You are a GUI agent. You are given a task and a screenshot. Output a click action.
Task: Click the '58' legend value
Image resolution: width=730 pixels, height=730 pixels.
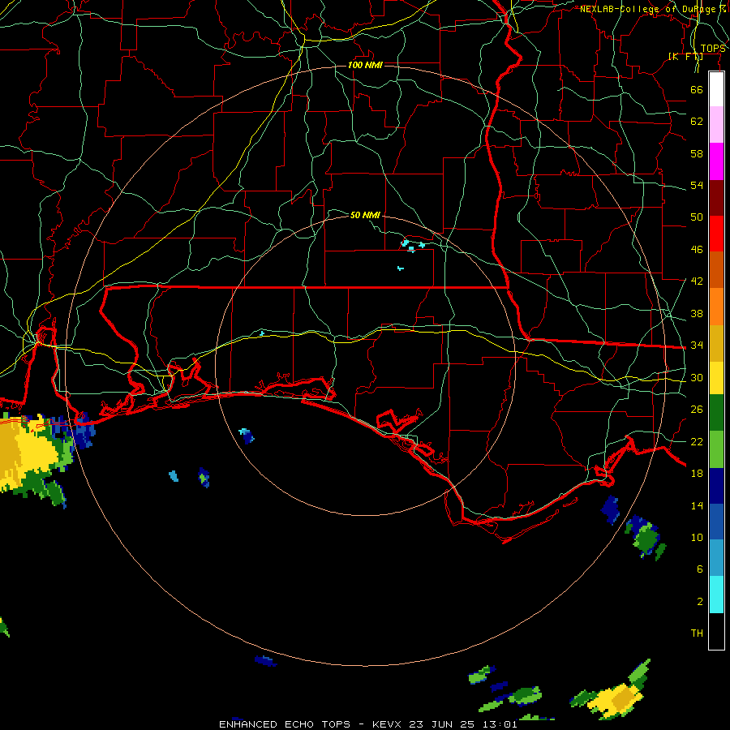[697, 153]
